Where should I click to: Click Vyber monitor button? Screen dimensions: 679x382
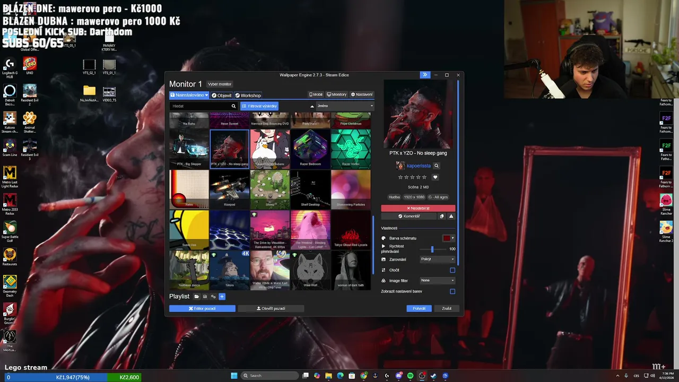click(220, 84)
